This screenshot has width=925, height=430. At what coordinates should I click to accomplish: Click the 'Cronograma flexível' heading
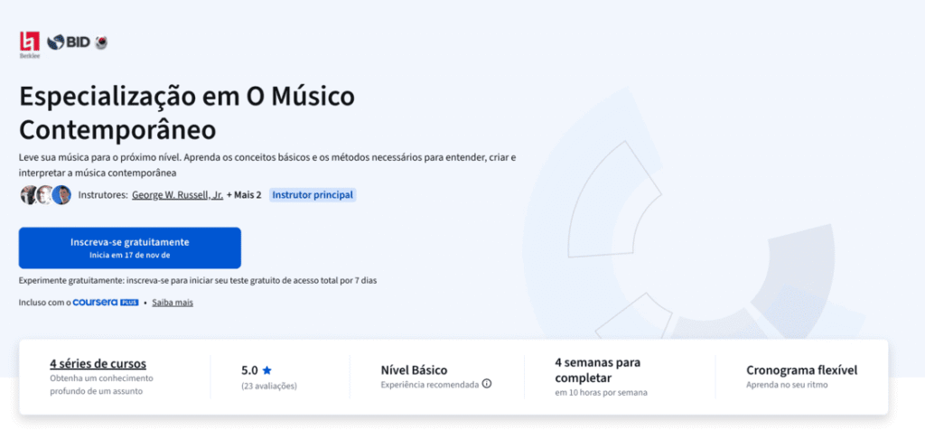tap(801, 369)
